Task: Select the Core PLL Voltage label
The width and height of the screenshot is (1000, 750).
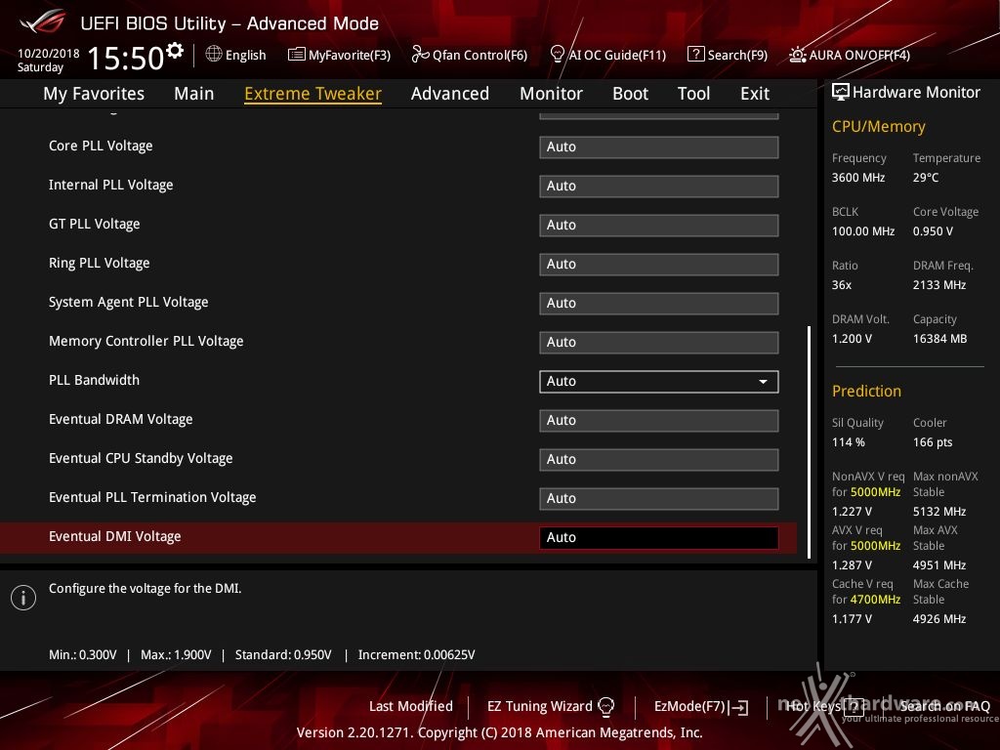Action: tap(101, 146)
